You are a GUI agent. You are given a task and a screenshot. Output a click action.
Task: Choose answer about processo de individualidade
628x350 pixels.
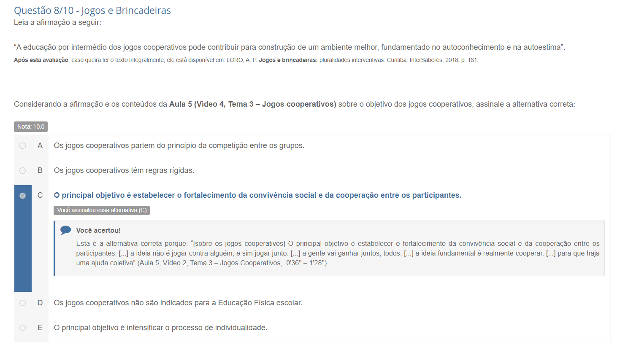click(x=160, y=328)
